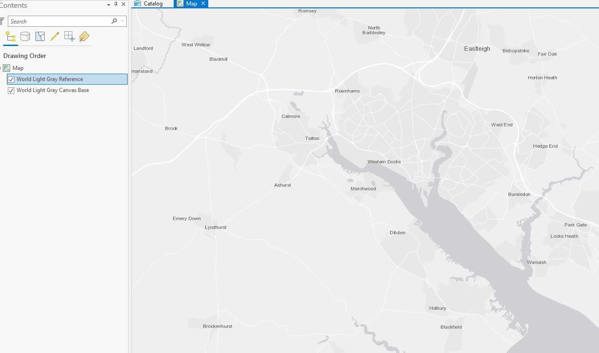Open the Contents pane options dropdown

pyautogui.click(x=109, y=5)
